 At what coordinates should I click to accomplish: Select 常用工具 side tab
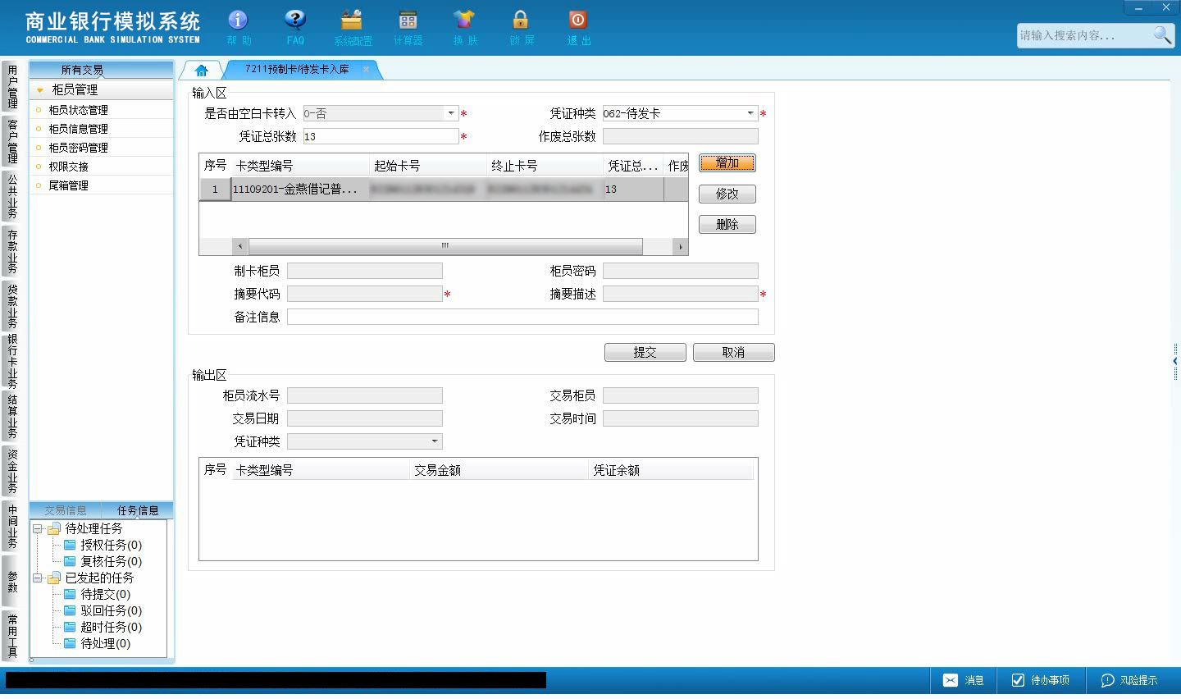click(x=12, y=636)
